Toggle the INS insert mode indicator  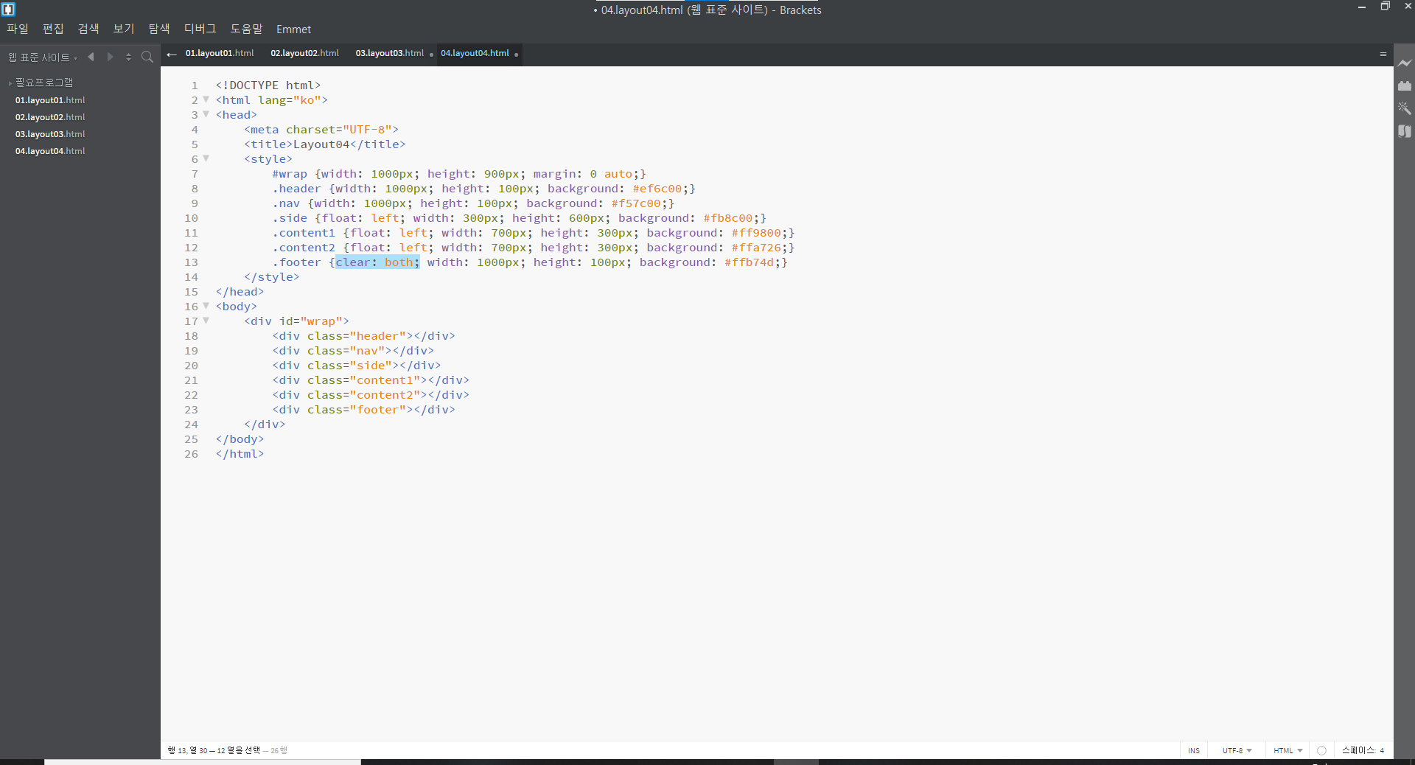1194,750
